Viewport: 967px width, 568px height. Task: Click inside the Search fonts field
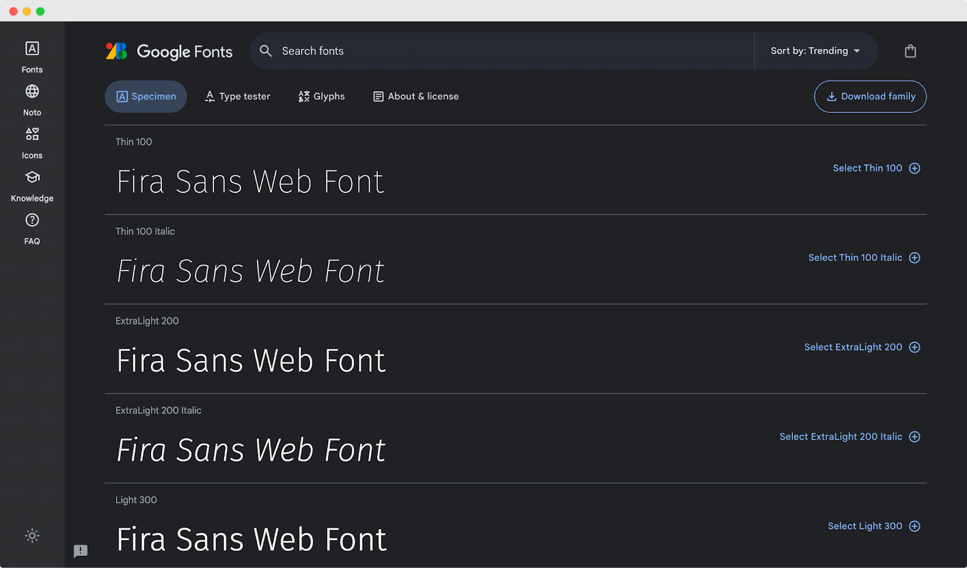(x=502, y=51)
